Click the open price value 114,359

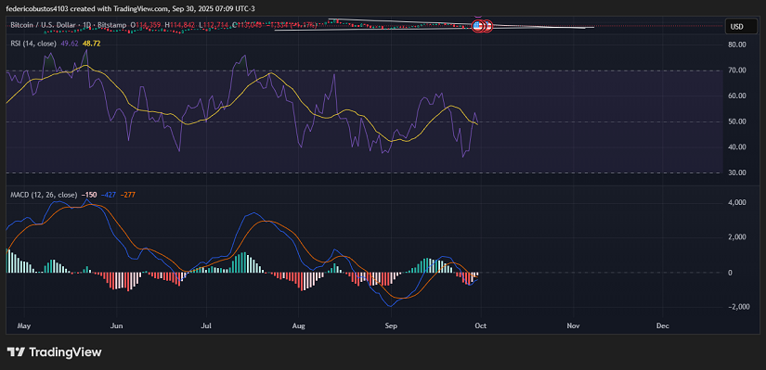[x=149, y=25]
